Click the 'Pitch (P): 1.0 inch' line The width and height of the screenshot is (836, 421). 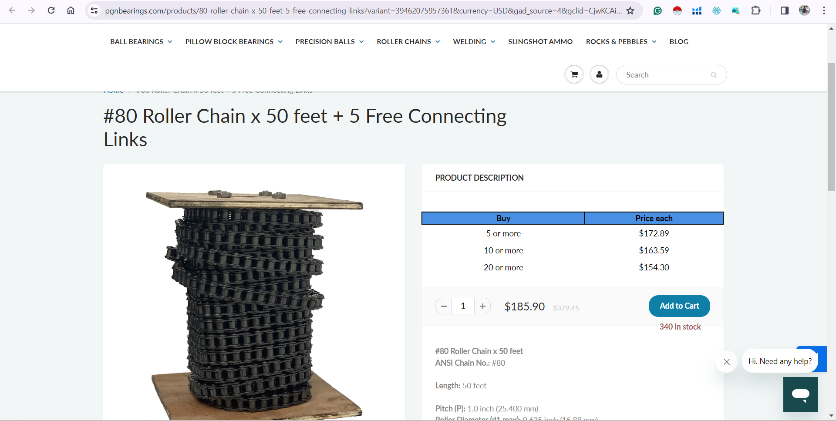pos(487,408)
